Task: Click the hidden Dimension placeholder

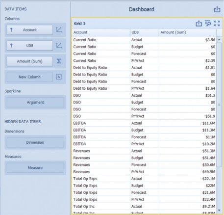Action: (35, 142)
